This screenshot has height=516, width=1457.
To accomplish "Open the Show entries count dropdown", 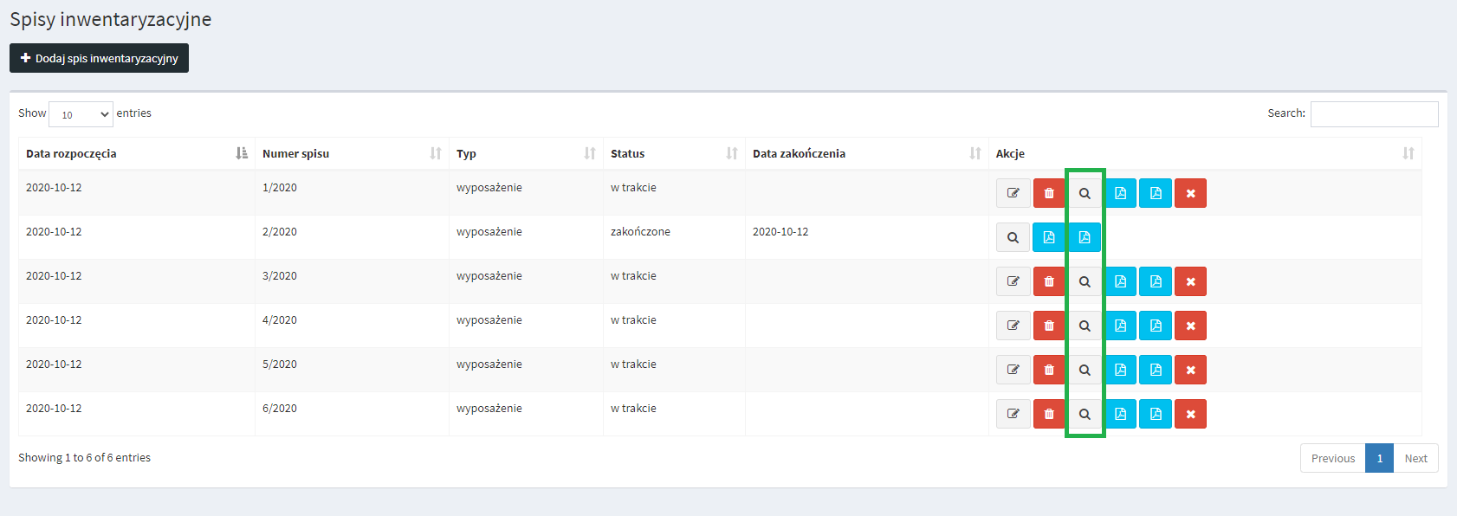I will tap(81, 114).
